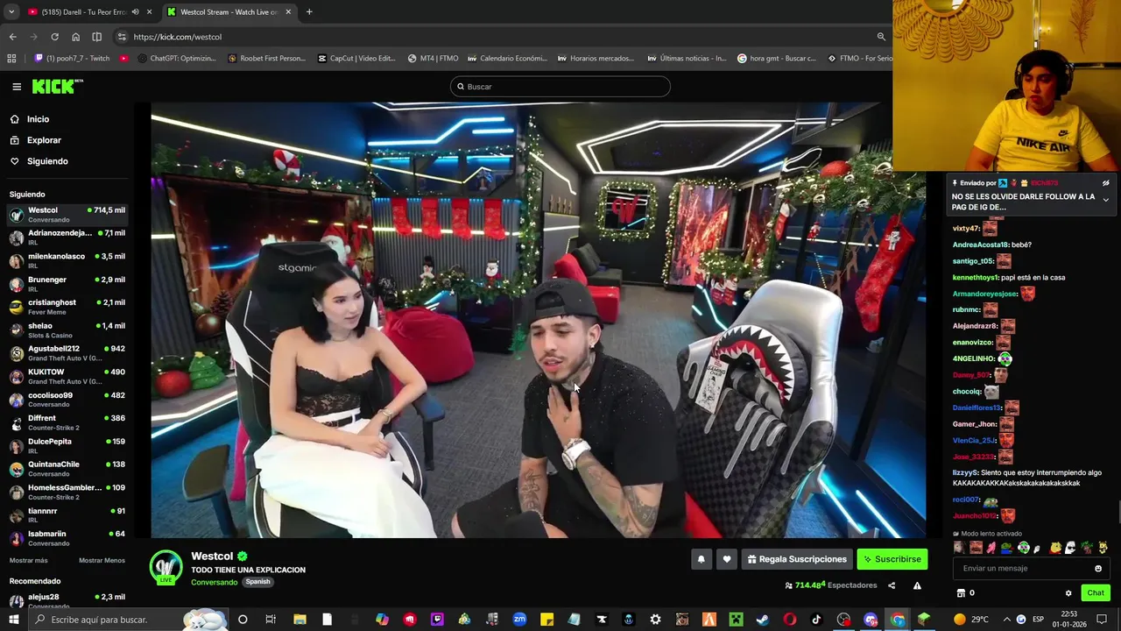1121x631 pixels.
Task: Follow Westcol with the heart icon
Action: [x=726, y=559]
